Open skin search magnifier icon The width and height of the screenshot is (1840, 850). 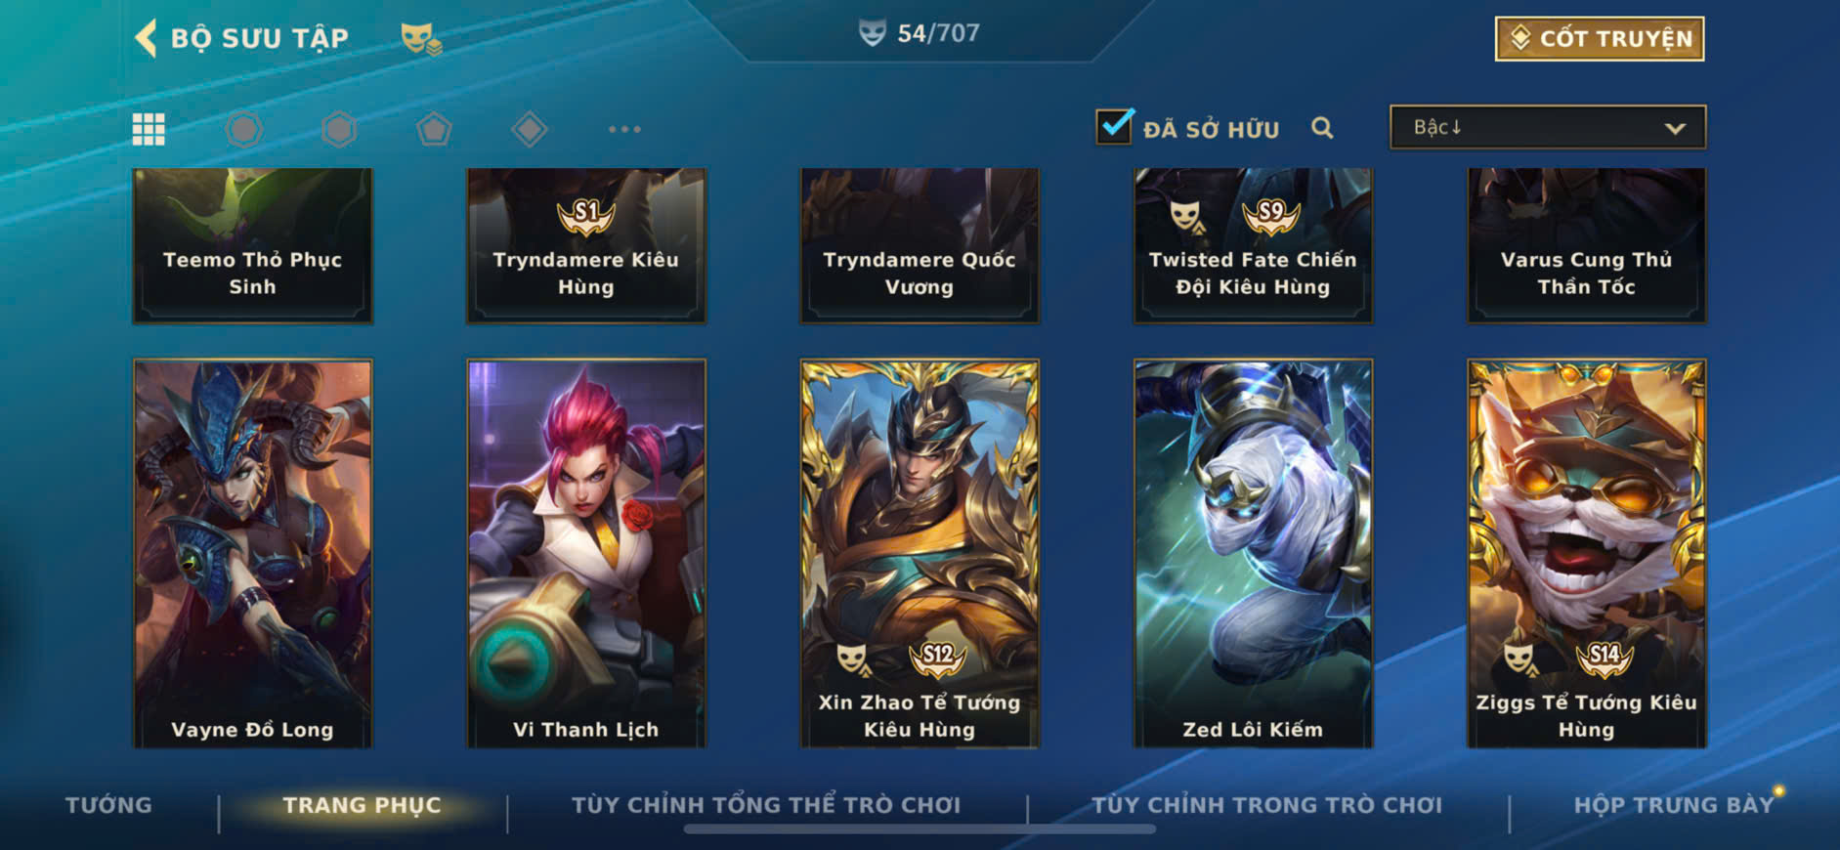point(1322,128)
